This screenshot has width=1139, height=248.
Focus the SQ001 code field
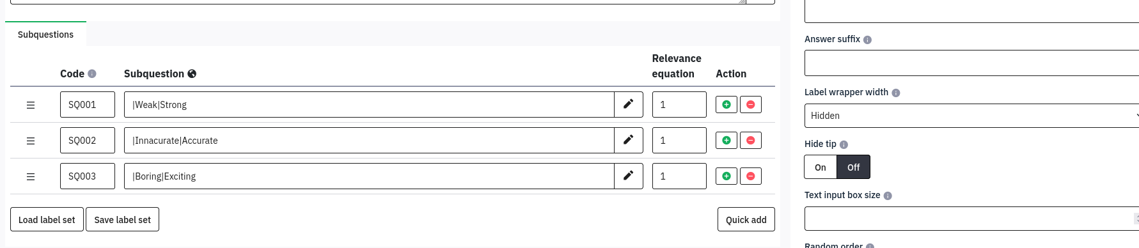88,104
